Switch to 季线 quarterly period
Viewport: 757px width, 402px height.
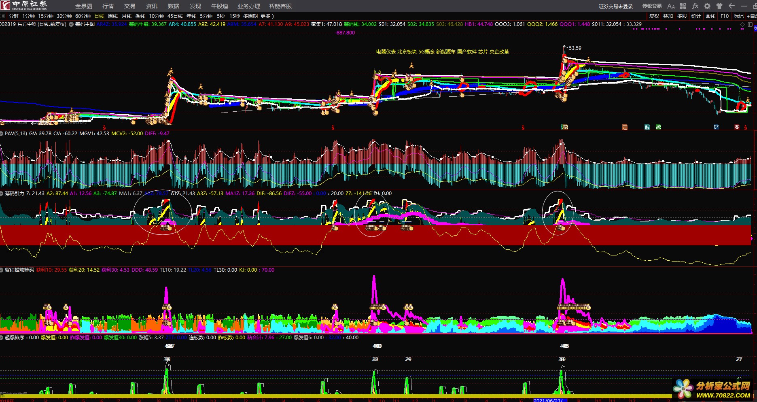click(140, 16)
